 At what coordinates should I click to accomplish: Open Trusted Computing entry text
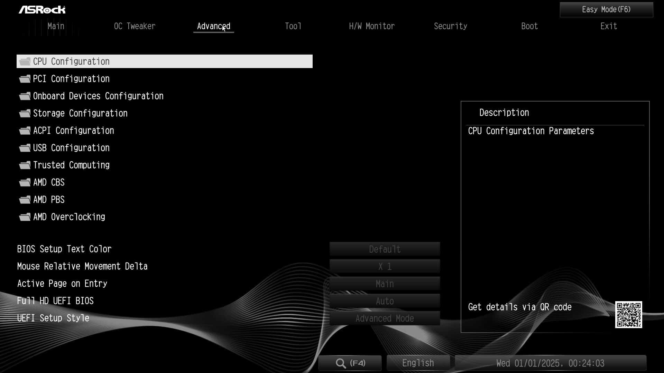(71, 165)
